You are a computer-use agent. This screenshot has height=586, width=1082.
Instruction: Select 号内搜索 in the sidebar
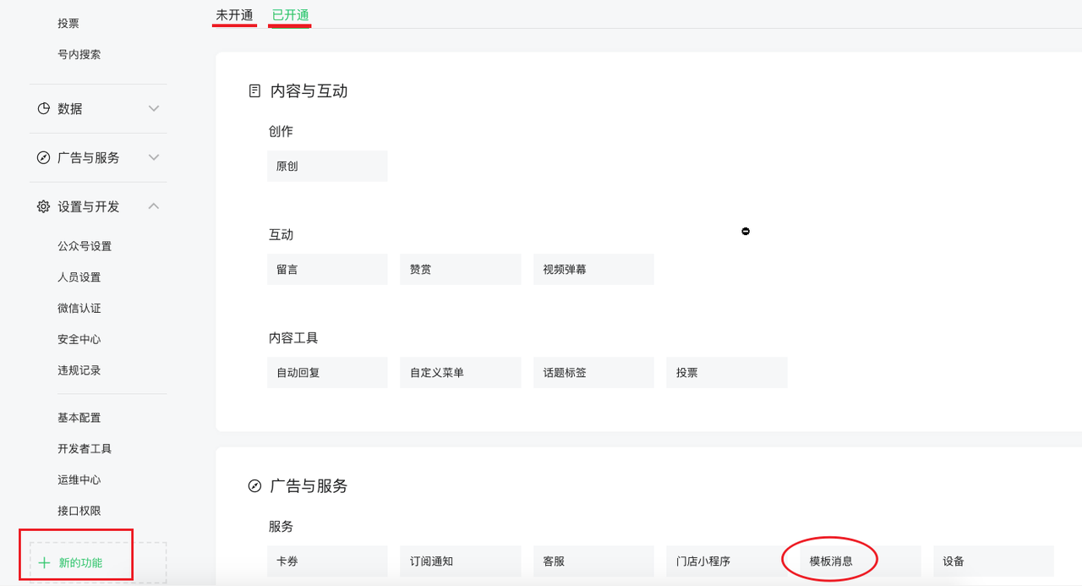tap(79, 55)
